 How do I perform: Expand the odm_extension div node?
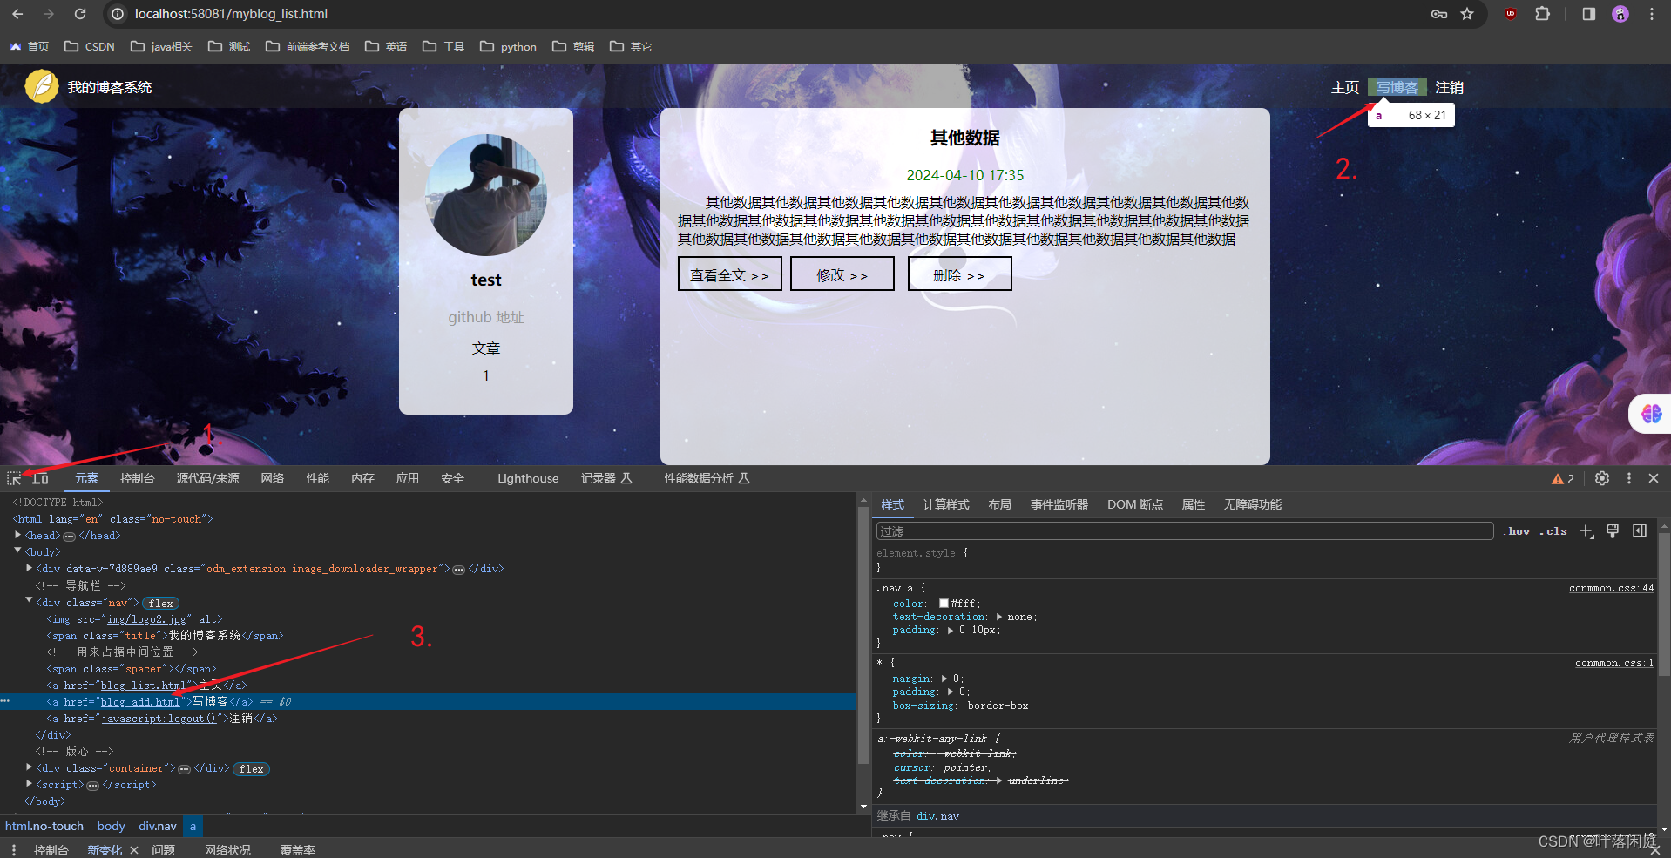[30, 568]
